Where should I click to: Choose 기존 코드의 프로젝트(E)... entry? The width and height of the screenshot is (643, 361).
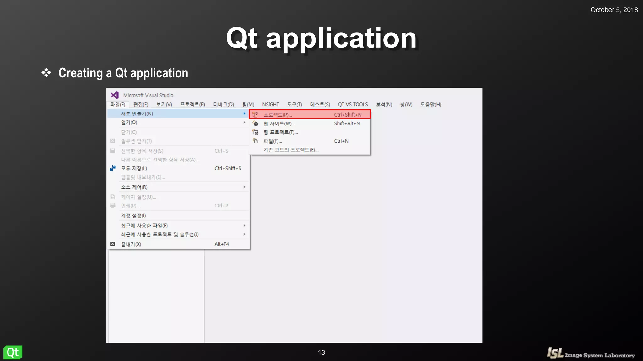[291, 150]
